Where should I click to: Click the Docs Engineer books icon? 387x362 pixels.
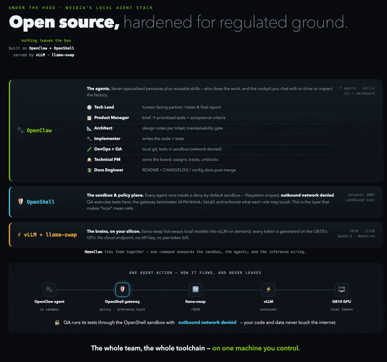pos(89,170)
